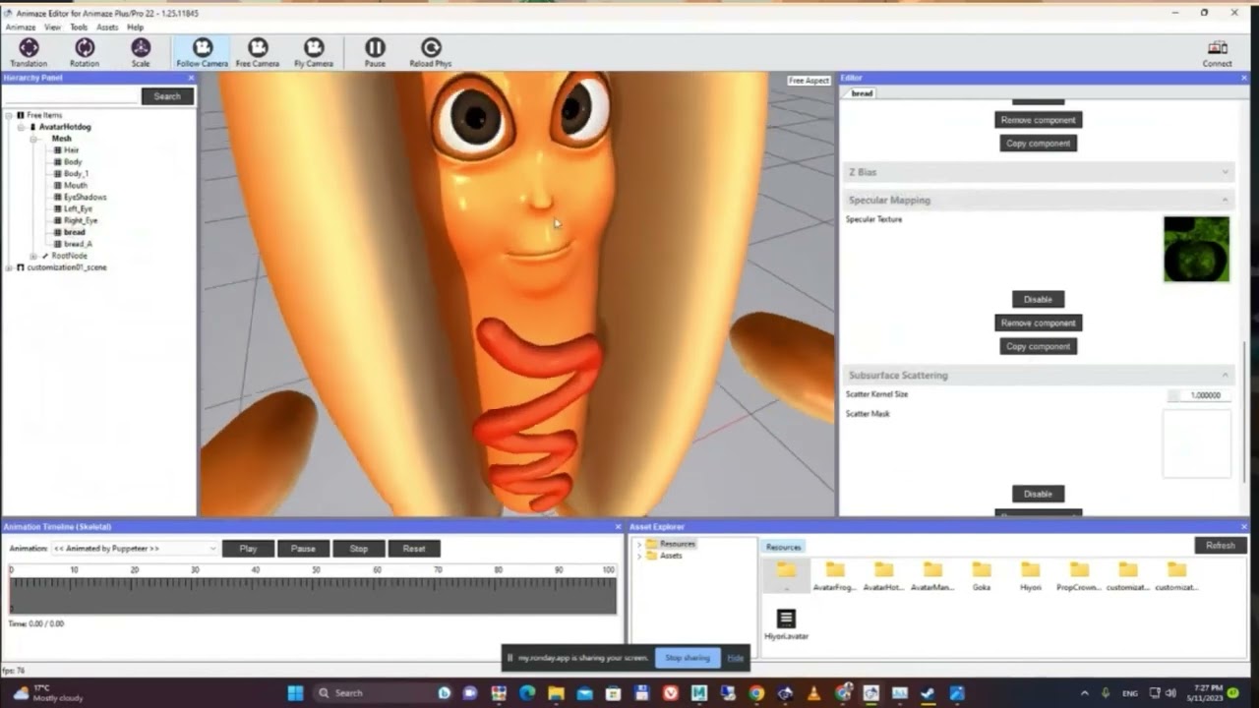Switch to Free Camera mode
1259x708 pixels.
pyautogui.click(x=258, y=52)
